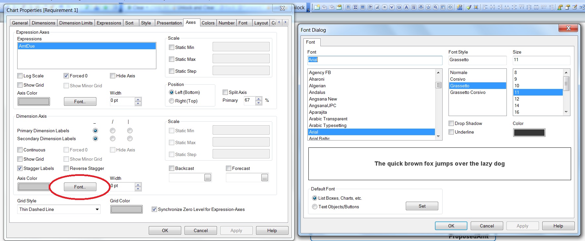Viewport: 585px width, 241px height.
Task: Click the Quick Chart wizard icon
Action: 459,7
